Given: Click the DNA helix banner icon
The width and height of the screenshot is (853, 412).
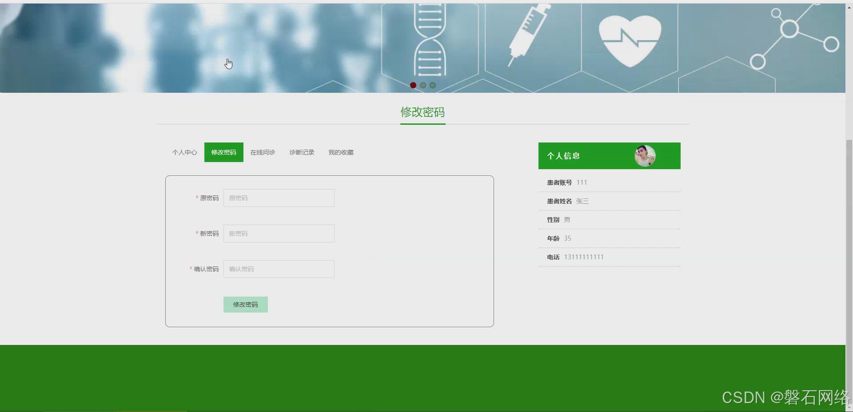Looking at the screenshot, I should [x=429, y=40].
